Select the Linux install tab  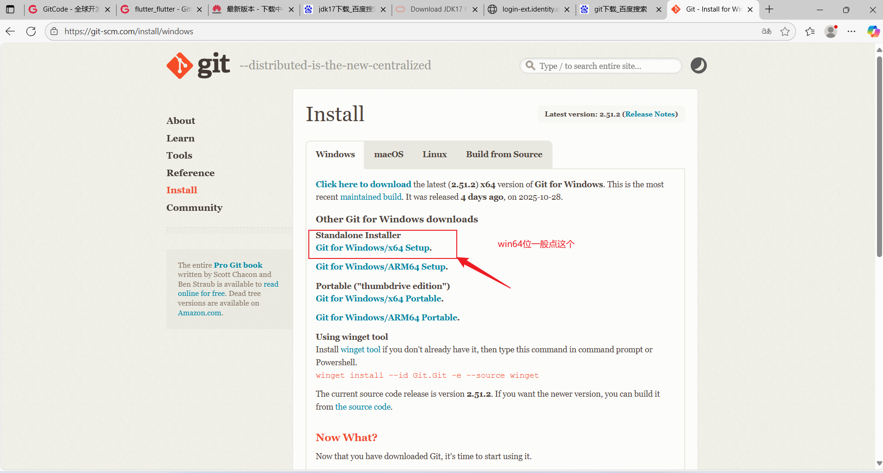pos(435,154)
